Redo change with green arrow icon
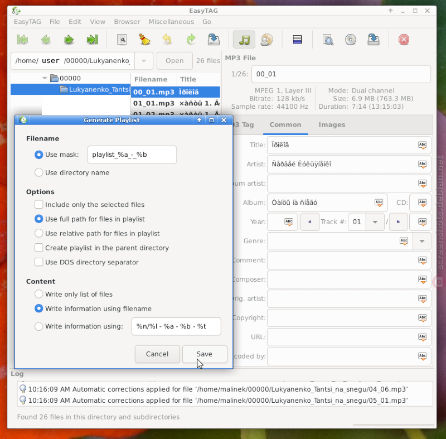Viewport: 446px width, 439px height. click(x=191, y=40)
